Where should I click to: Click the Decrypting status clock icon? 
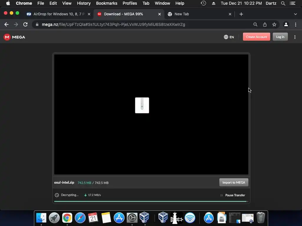point(57,195)
